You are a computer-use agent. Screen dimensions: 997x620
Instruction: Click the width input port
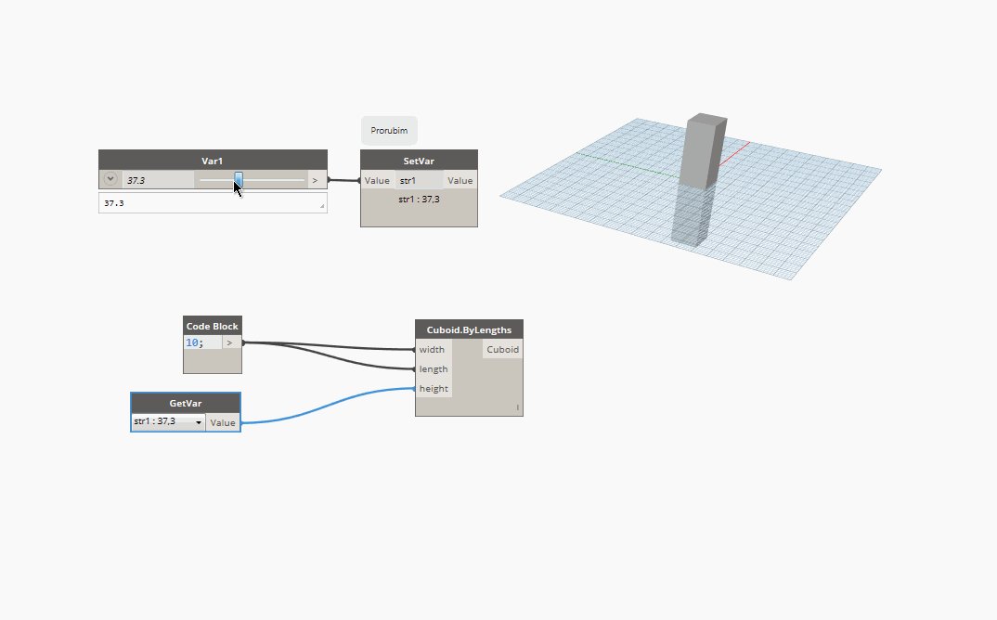433,349
